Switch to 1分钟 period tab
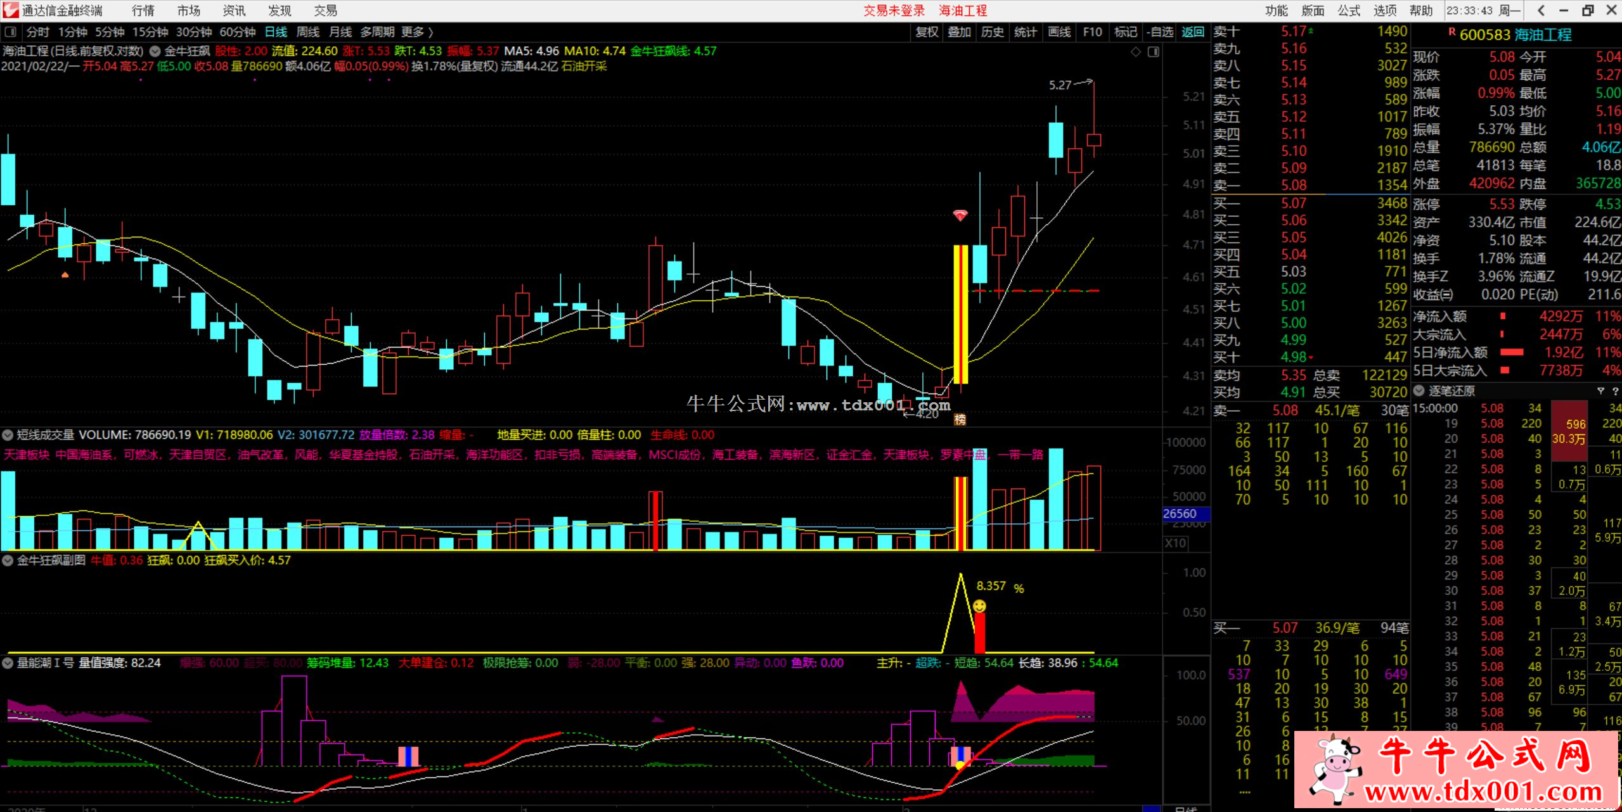The width and height of the screenshot is (1622, 812). [x=73, y=32]
